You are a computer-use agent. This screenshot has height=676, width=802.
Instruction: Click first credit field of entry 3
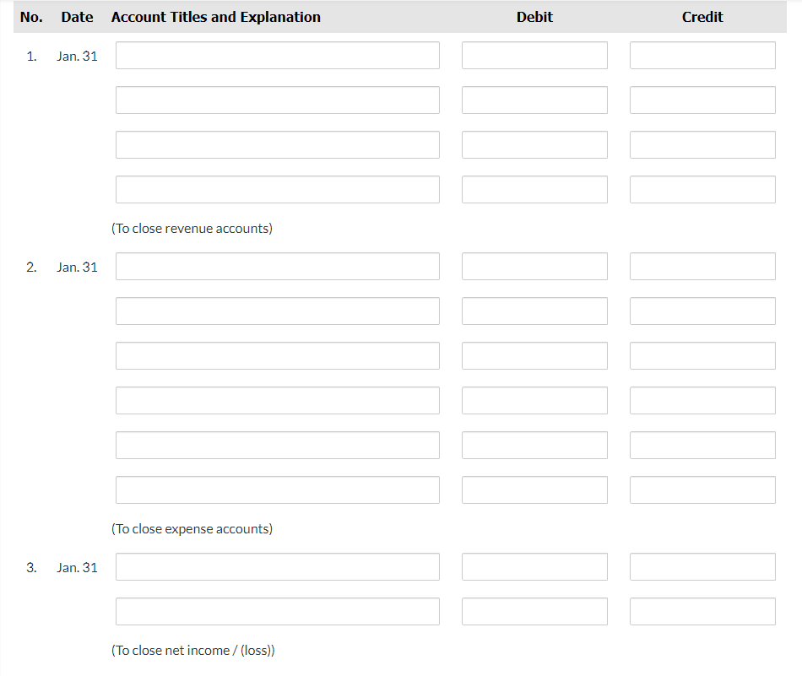click(702, 566)
